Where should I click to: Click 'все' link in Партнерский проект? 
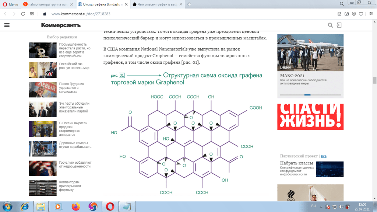point(324,156)
